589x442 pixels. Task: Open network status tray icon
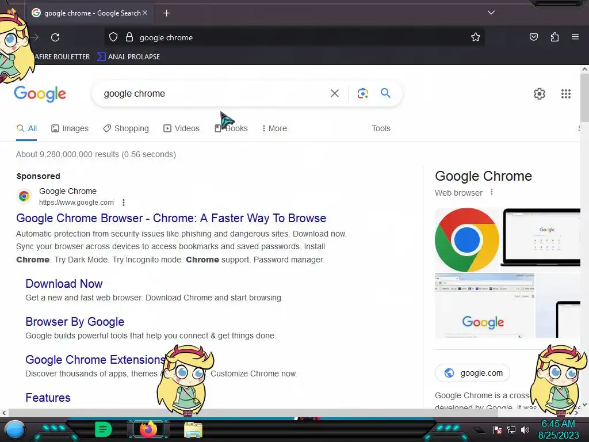511,429
